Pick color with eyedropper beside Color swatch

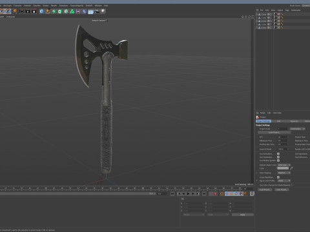(x=291, y=168)
